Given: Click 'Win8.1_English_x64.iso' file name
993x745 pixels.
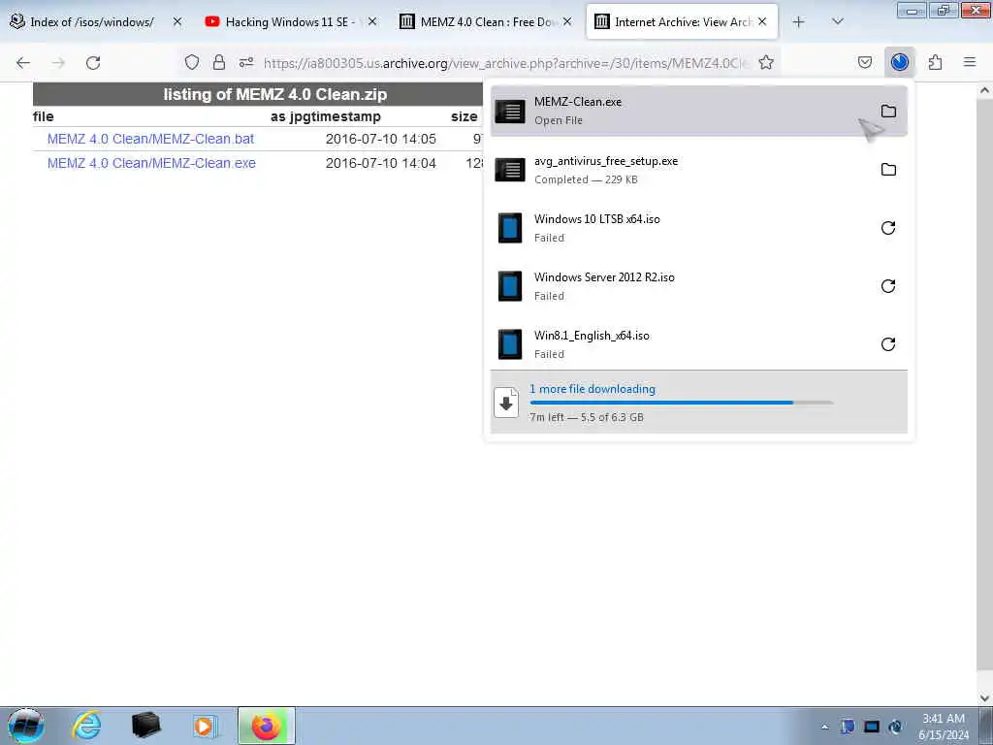Looking at the screenshot, I should 592,336.
